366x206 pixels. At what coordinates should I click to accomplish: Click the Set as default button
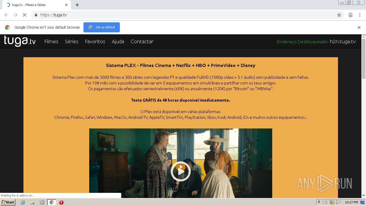click(102, 27)
